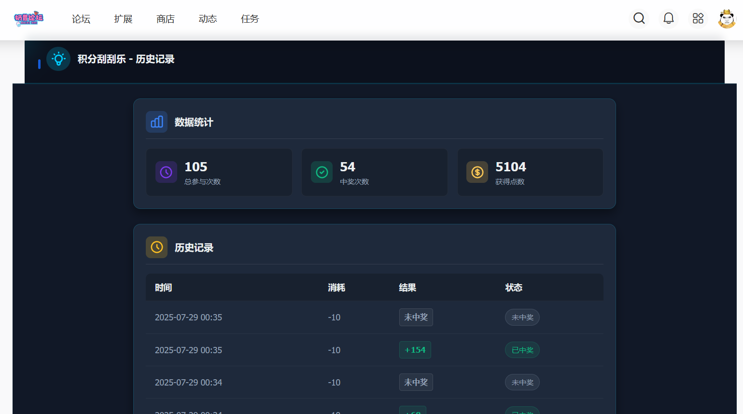
Task: Click the purple clock icon for 总参与次数
Action: [x=166, y=172]
